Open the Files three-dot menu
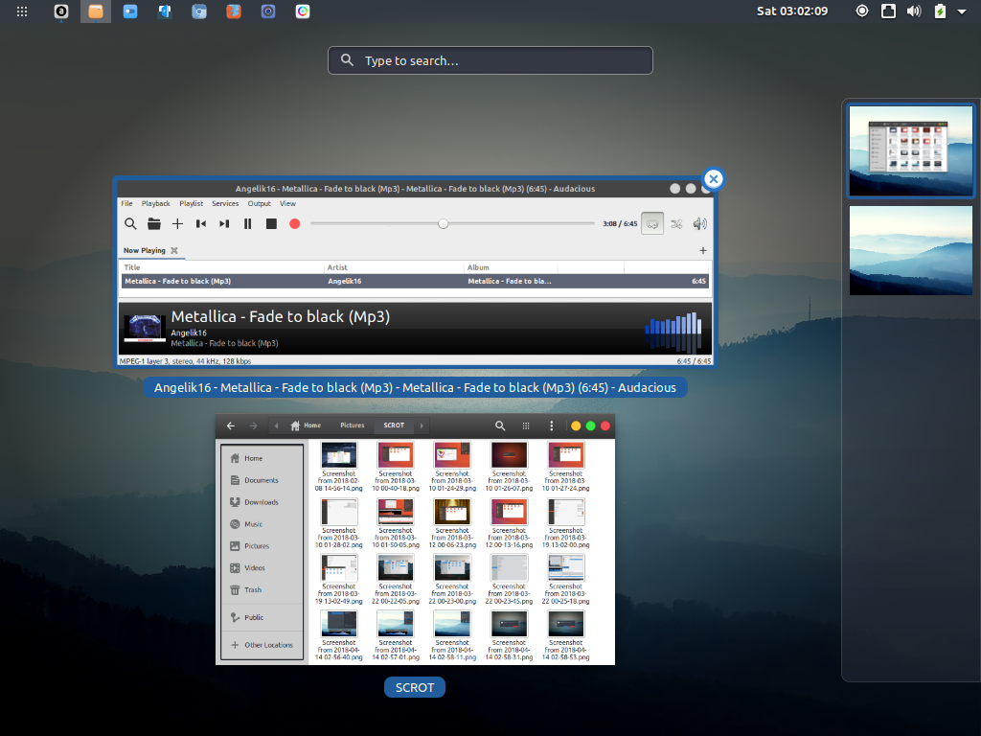The height and width of the screenshot is (736, 981). pos(551,425)
